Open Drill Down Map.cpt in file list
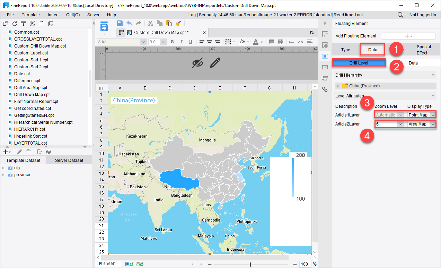441x268 pixels. tap(32, 95)
